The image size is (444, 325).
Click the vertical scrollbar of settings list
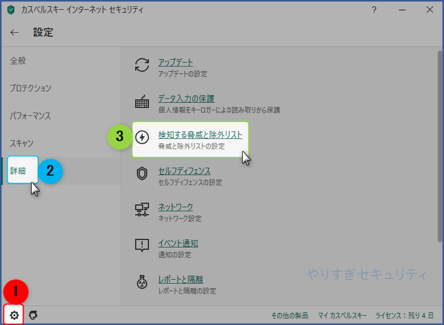pos(439,146)
